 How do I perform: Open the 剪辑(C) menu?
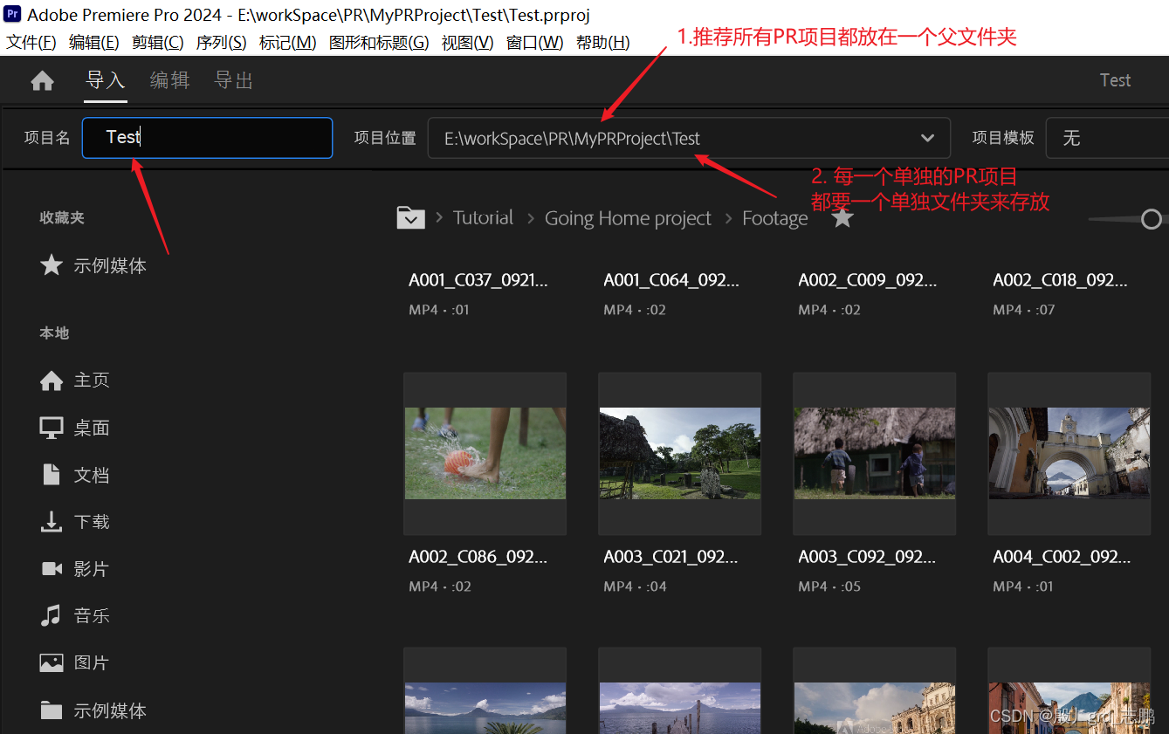[x=158, y=43]
